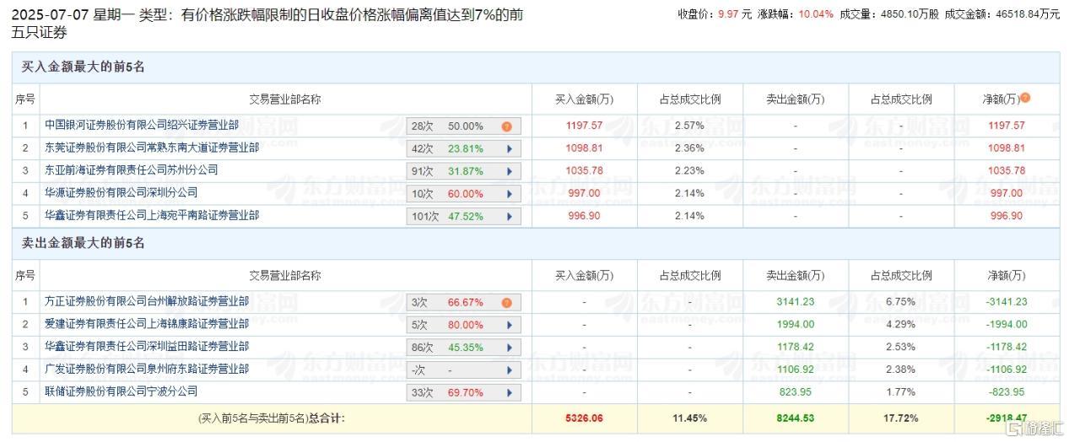Viewport: 1069px width, 442px height.
Task: Expand the blue arrow in 广发证券泉州府东路 row
Action: click(509, 370)
